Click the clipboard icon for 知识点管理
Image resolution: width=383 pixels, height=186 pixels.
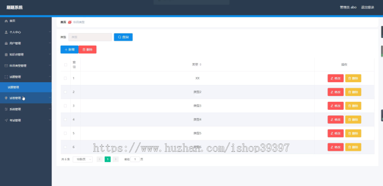[6, 55]
